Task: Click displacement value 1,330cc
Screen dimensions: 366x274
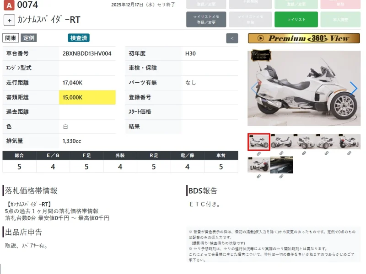Action: (x=72, y=141)
